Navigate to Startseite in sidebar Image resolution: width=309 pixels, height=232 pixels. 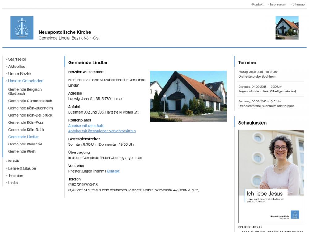17,59
